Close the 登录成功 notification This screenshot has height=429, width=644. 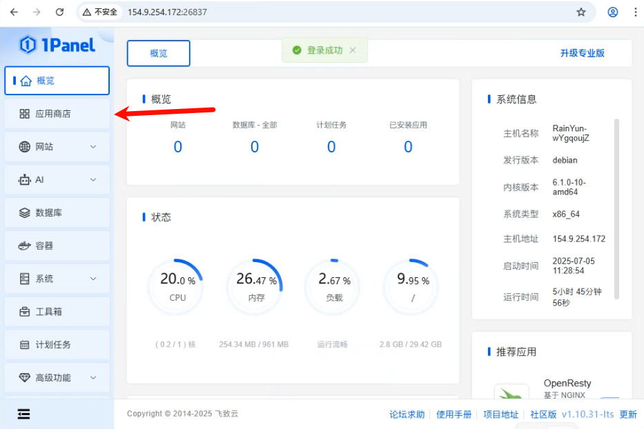(x=353, y=50)
